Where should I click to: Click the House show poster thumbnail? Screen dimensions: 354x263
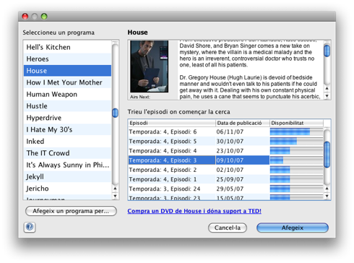[x=149, y=66]
